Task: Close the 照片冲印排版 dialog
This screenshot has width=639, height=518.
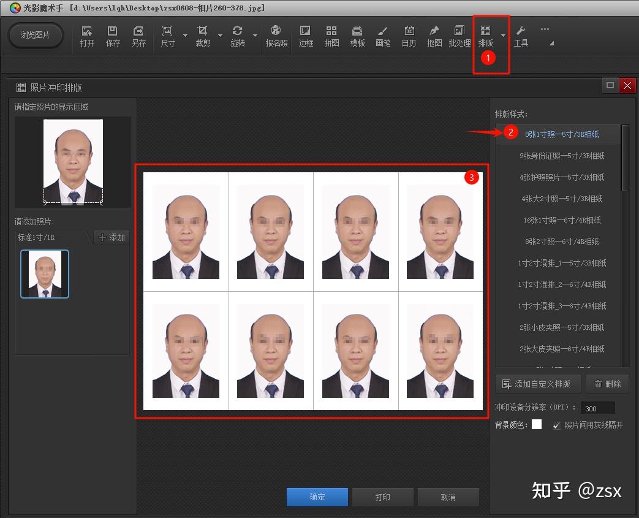Action: click(x=627, y=85)
